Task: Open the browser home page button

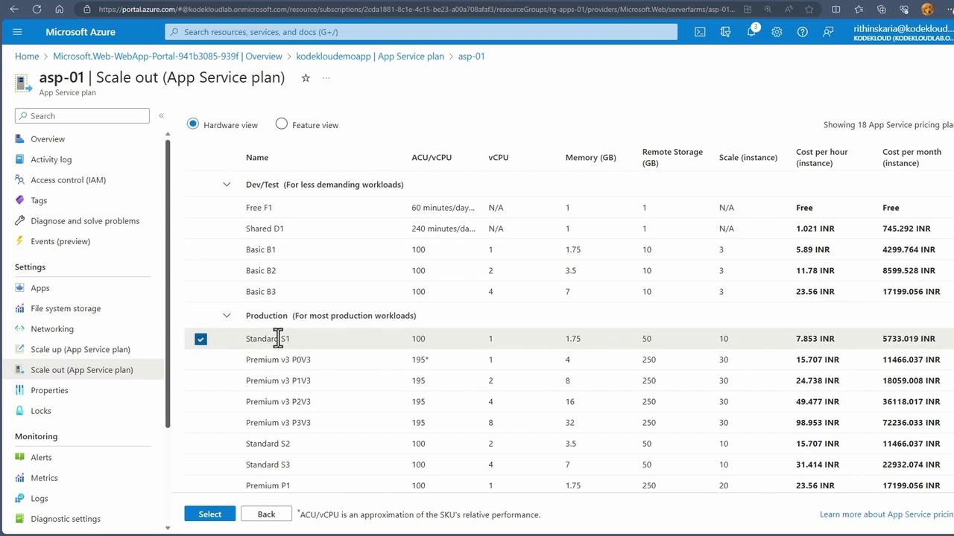Action: point(60,10)
